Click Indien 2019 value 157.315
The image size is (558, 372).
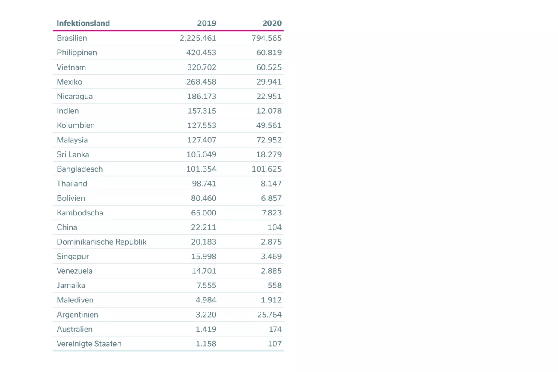[202, 111]
